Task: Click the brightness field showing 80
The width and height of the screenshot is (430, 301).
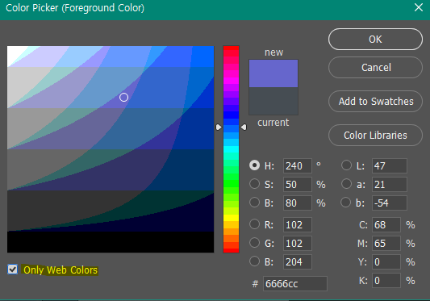Action: pyautogui.click(x=297, y=203)
